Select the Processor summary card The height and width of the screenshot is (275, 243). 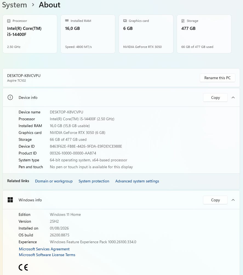pos(30,34)
